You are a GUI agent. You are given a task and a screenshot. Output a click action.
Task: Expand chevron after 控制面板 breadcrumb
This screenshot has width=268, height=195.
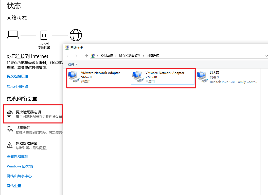(116, 56)
